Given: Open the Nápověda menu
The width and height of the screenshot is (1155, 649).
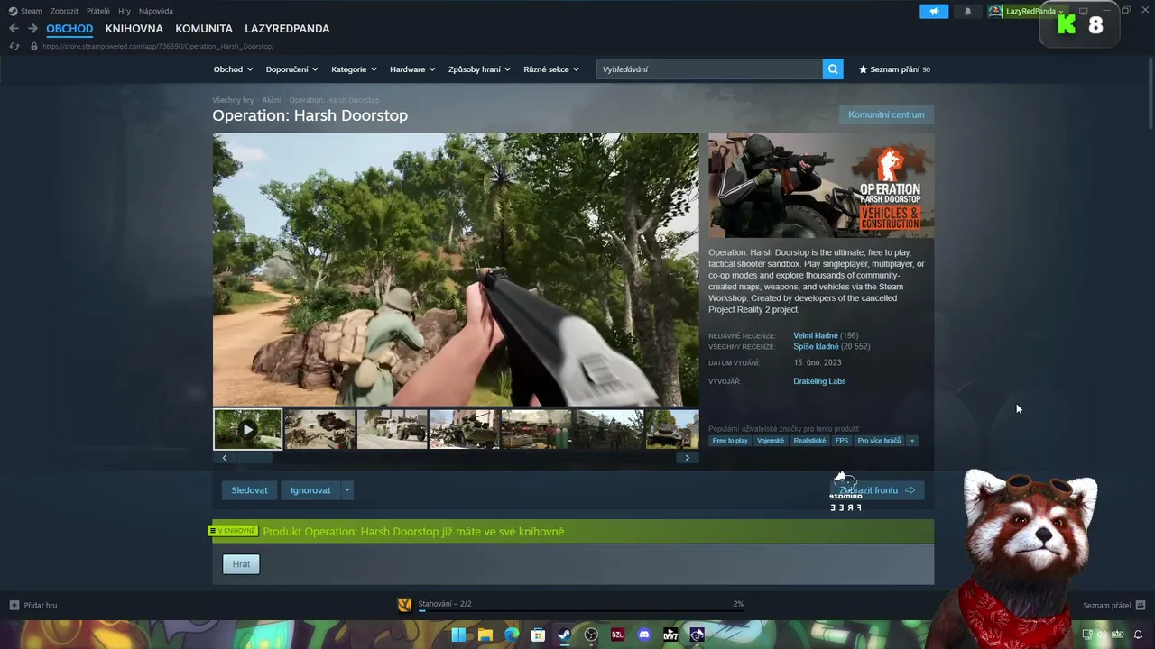Looking at the screenshot, I should (x=156, y=11).
